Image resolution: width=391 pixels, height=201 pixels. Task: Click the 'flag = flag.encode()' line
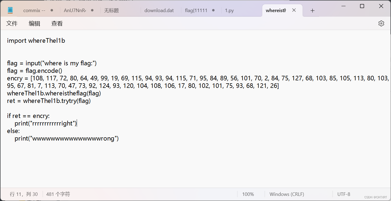(x=34, y=71)
